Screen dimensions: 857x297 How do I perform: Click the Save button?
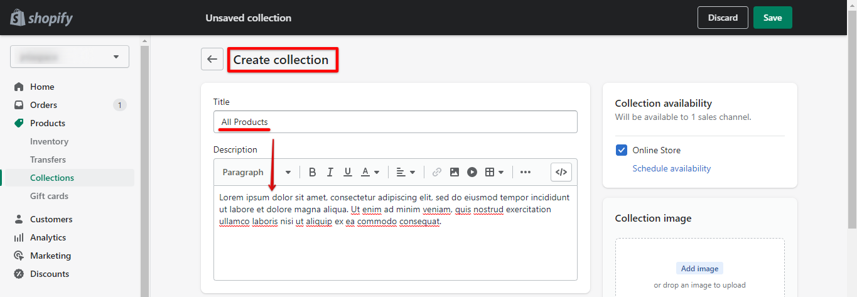click(x=772, y=18)
